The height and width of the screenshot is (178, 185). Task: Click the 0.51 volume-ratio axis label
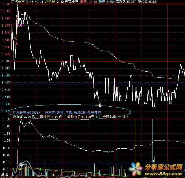tap(7, 162)
